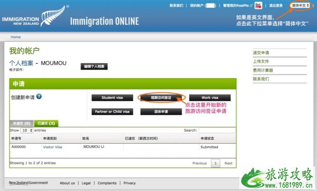Click the Next pagination button
317x191 pixels.
pos(228,163)
